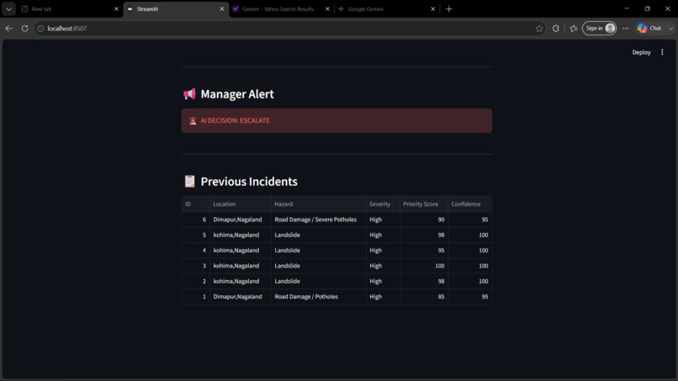678x381 pixels.
Task: Select priority score 85 cell
Action: coord(424,297)
